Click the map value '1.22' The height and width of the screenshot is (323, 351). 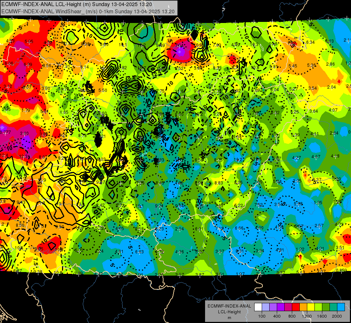pyautogui.click(x=300, y=249)
